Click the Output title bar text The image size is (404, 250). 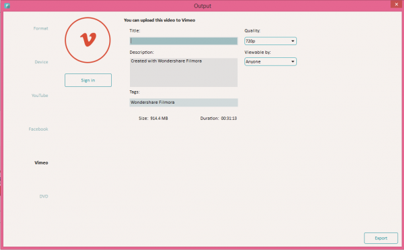pyautogui.click(x=202, y=5)
